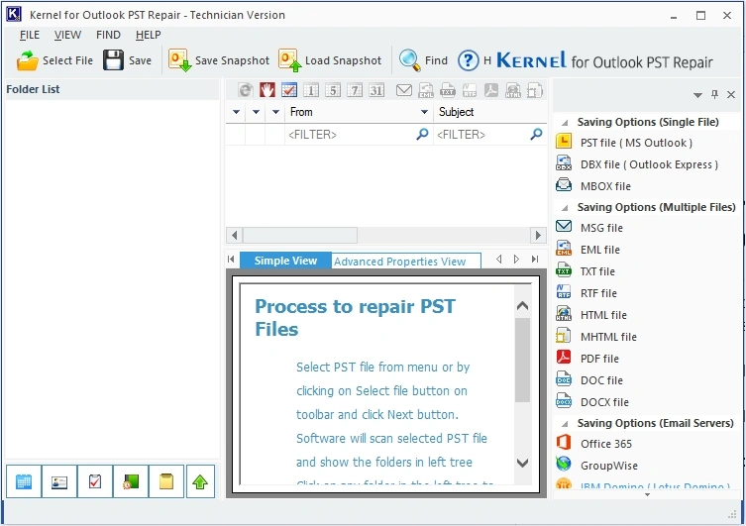Click the MHTML save icon in message toolbar

(535, 90)
